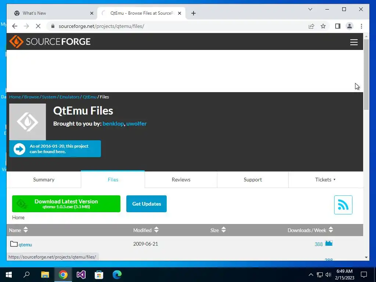Go to Home breadcrumb
The image size is (376, 282).
point(15,97)
